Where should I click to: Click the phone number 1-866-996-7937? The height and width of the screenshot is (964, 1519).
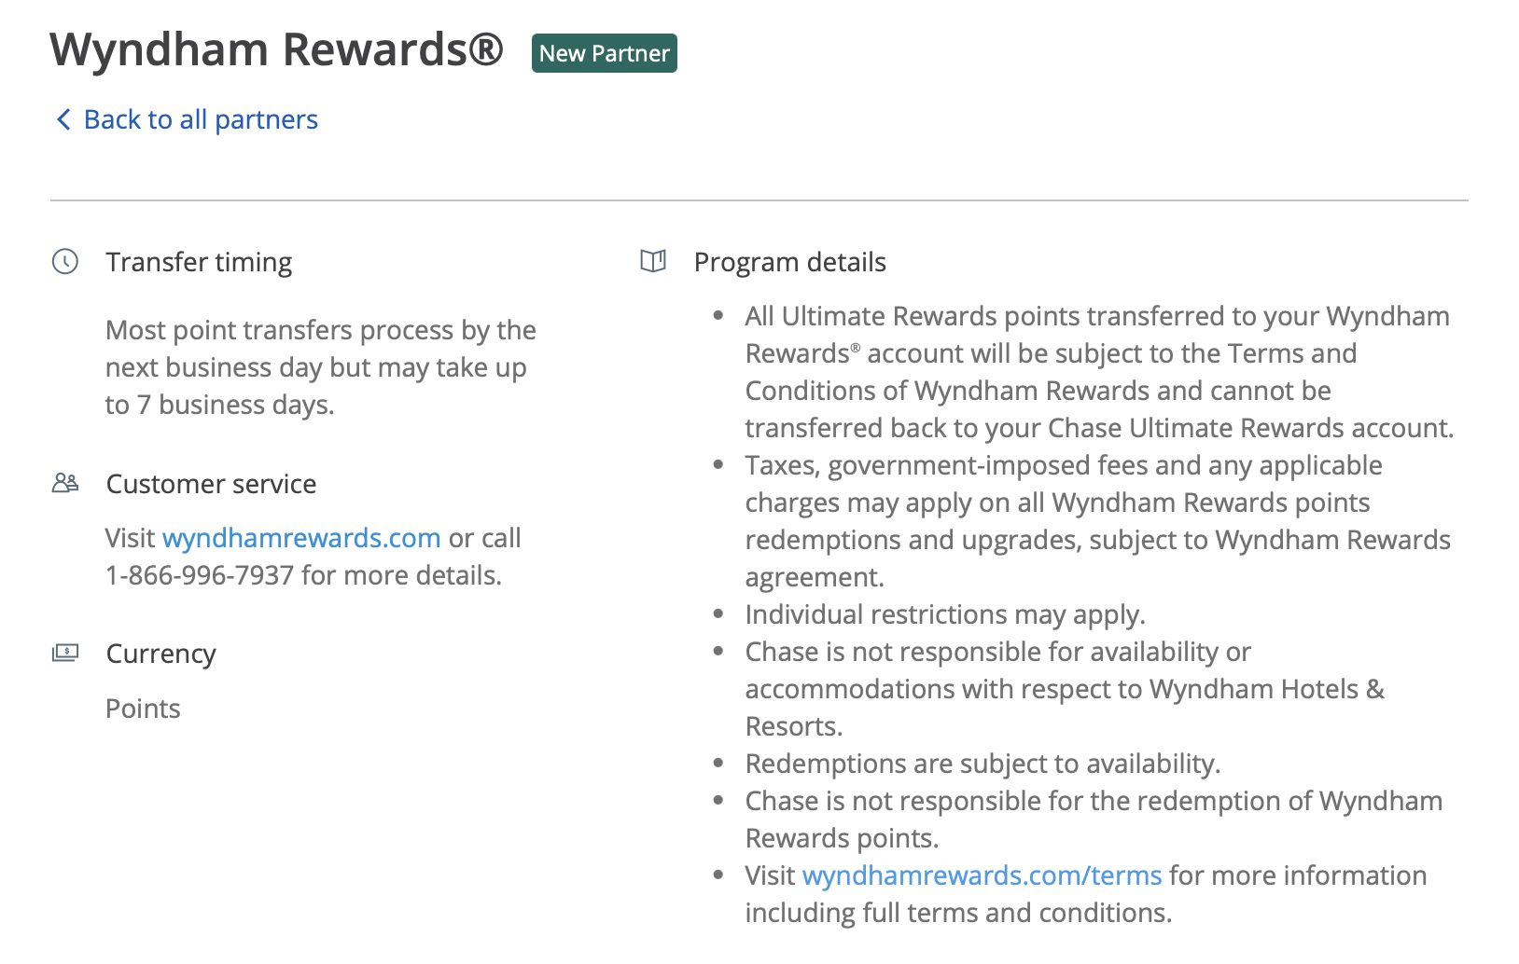tap(198, 574)
